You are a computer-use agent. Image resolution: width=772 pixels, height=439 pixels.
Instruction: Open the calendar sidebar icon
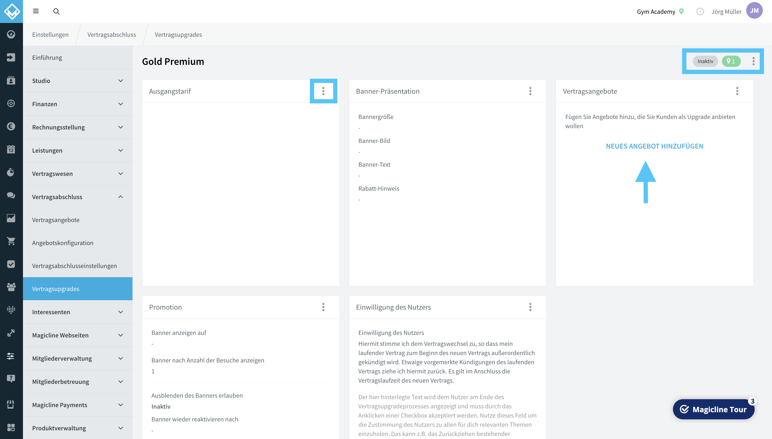[x=11, y=149]
